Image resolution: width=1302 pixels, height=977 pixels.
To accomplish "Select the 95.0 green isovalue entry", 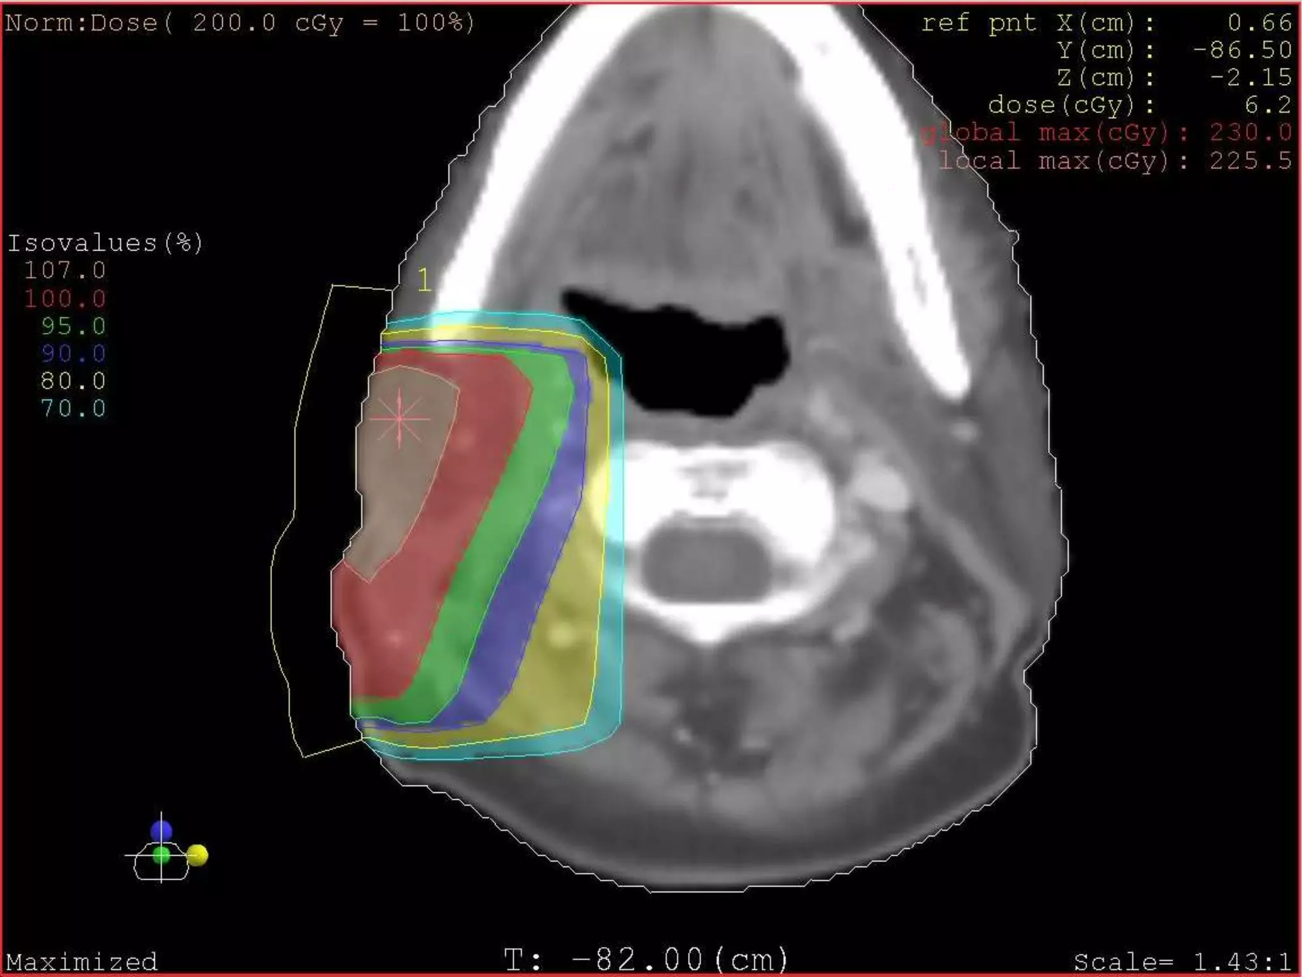I will [73, 326].
